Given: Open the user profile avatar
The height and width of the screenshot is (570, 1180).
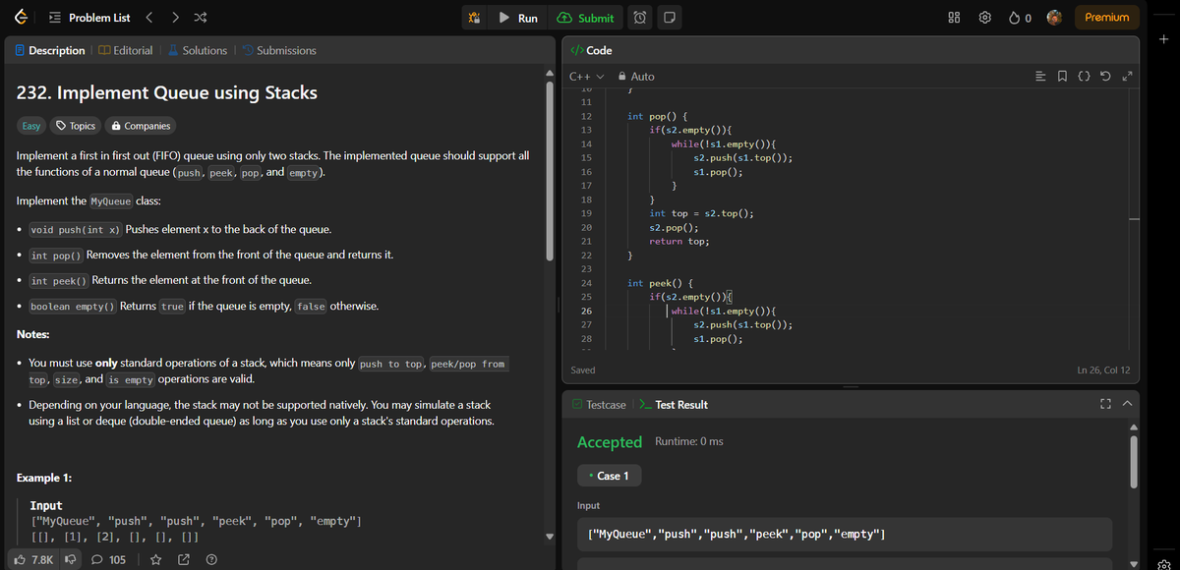Looking at the screenshot, I should point(1055,18).
